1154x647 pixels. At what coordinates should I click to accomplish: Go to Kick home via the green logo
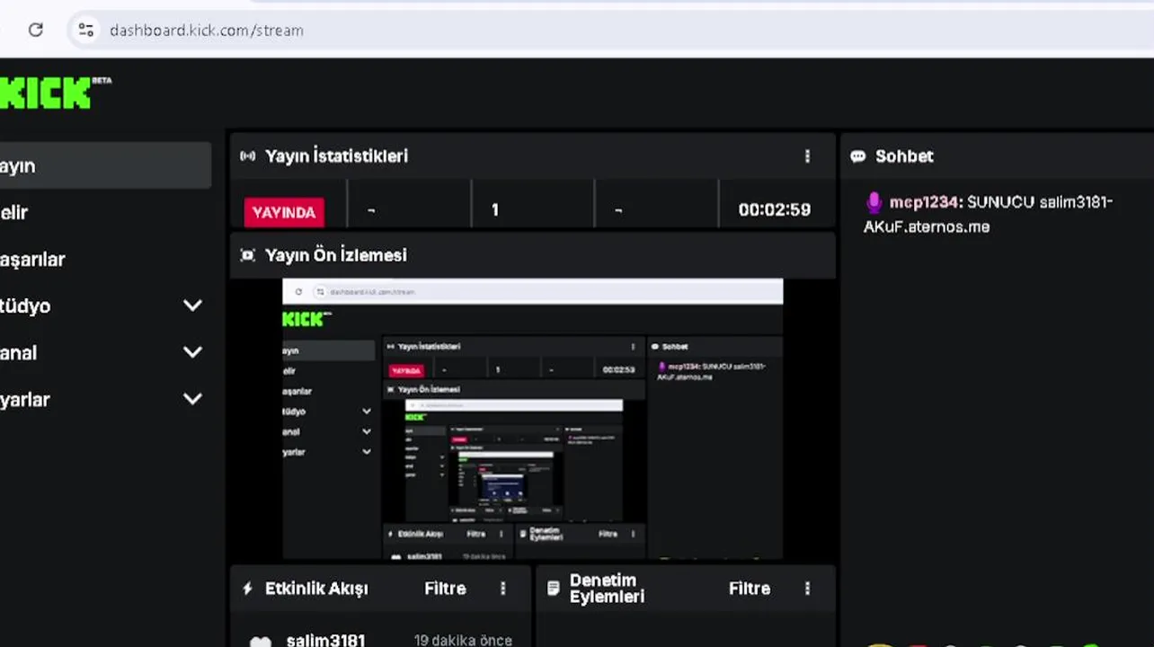(47, 93)
